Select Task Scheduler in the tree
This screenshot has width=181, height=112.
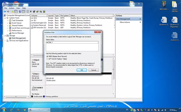coord(18,20)
